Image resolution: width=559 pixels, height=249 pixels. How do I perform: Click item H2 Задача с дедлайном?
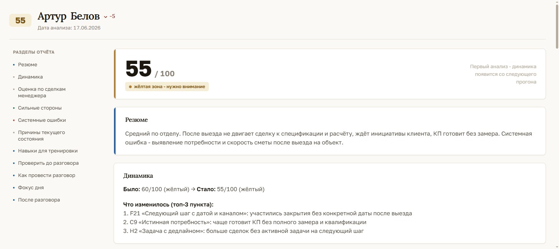(x=244, y=231)
